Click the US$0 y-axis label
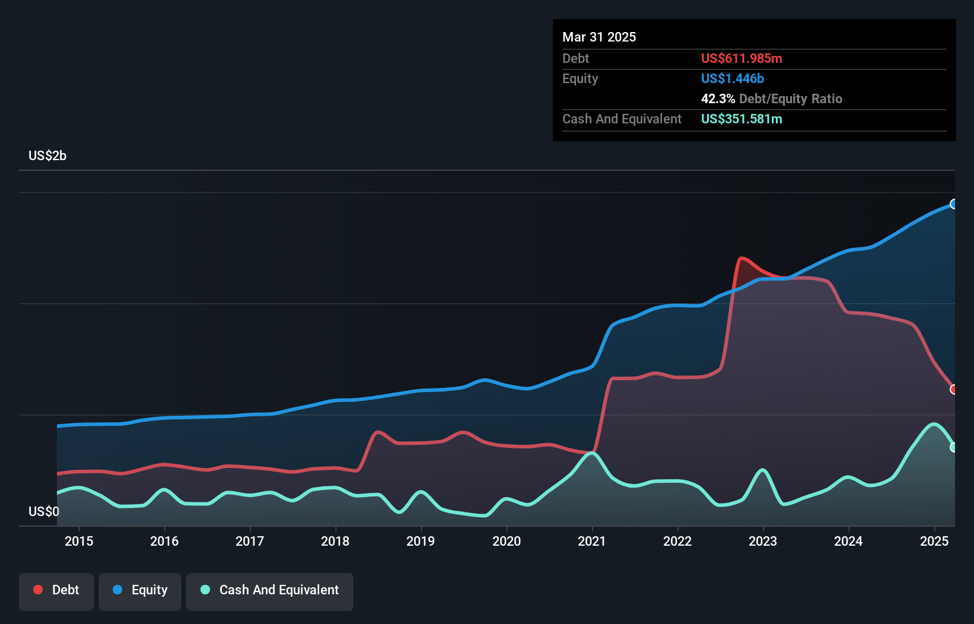Image resolution: width=974 pixels, height=624 pixels. 44,512
